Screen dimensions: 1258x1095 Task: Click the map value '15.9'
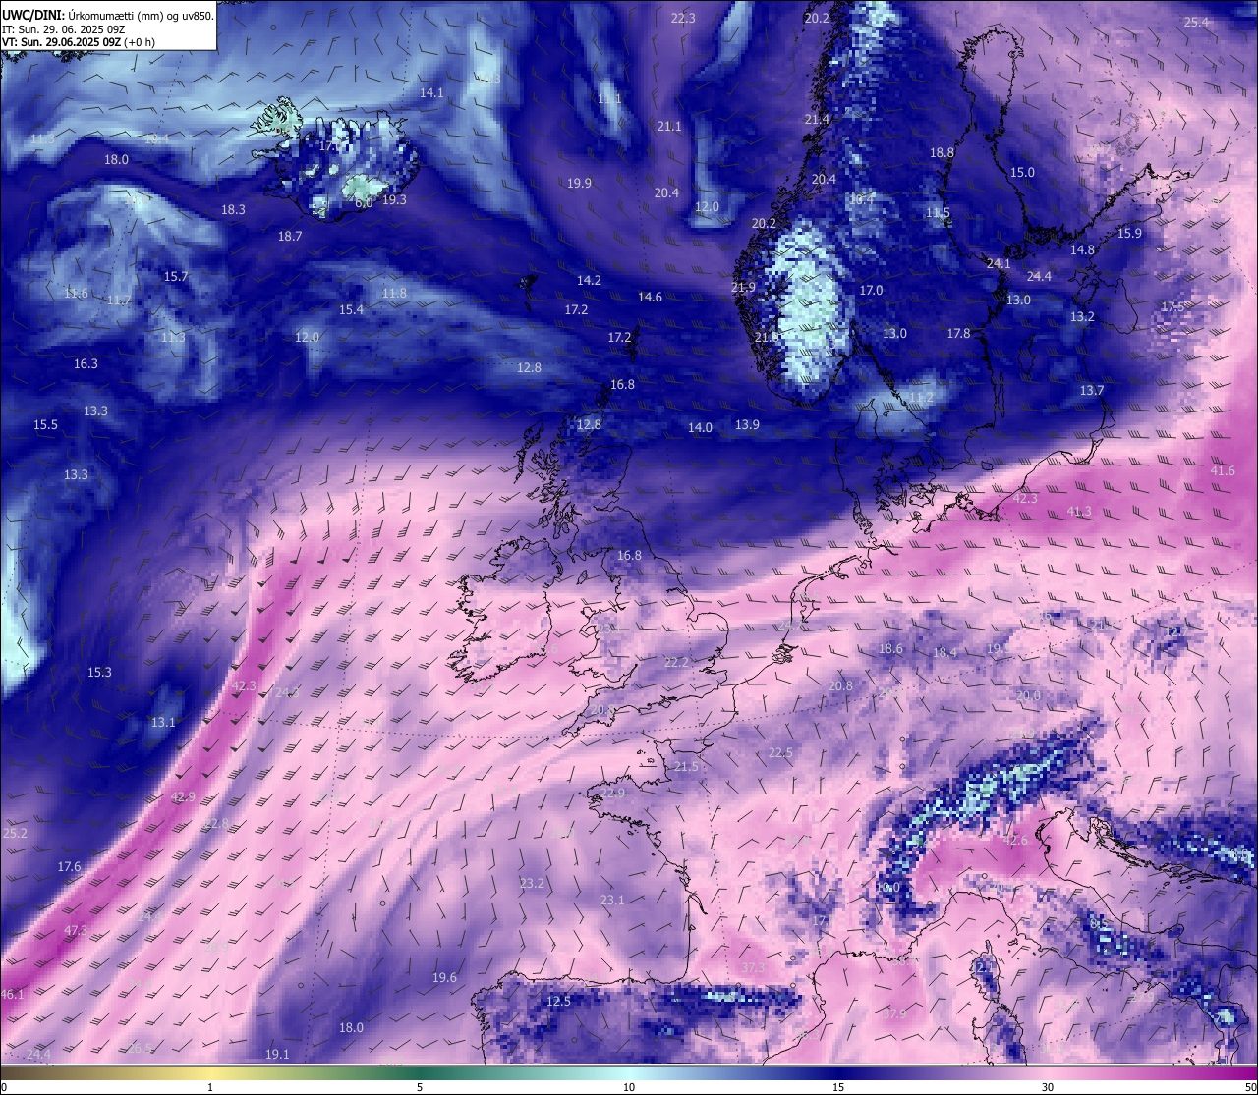(x=1129, y=233)
